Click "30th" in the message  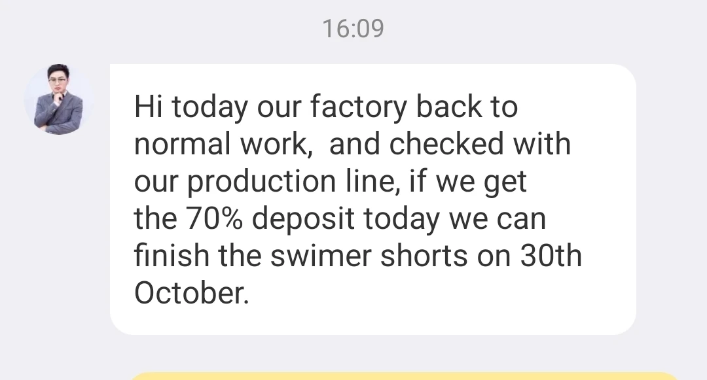pyautogui.click(x=551, y=256)
